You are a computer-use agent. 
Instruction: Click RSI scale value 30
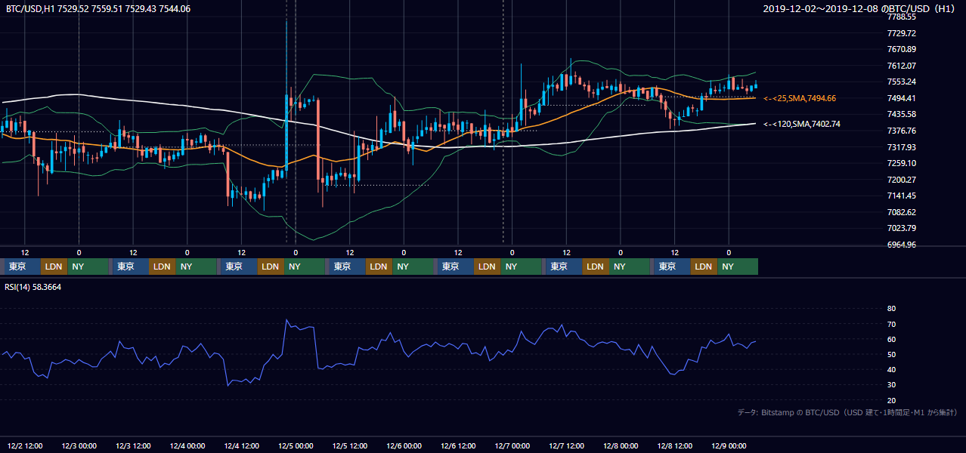(891, 384)
